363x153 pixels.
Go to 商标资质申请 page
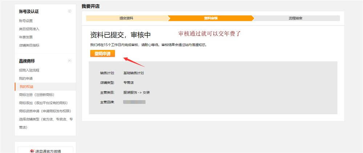point(44,111)
